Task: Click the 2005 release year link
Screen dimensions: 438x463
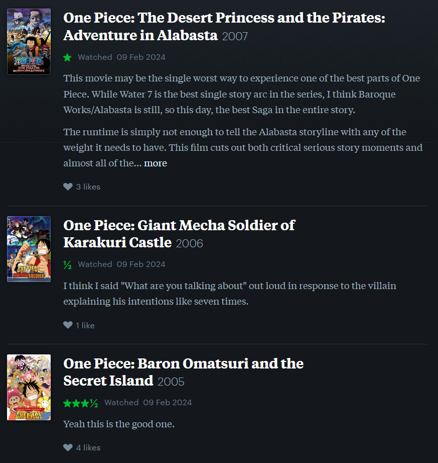Action: [171, 382]
